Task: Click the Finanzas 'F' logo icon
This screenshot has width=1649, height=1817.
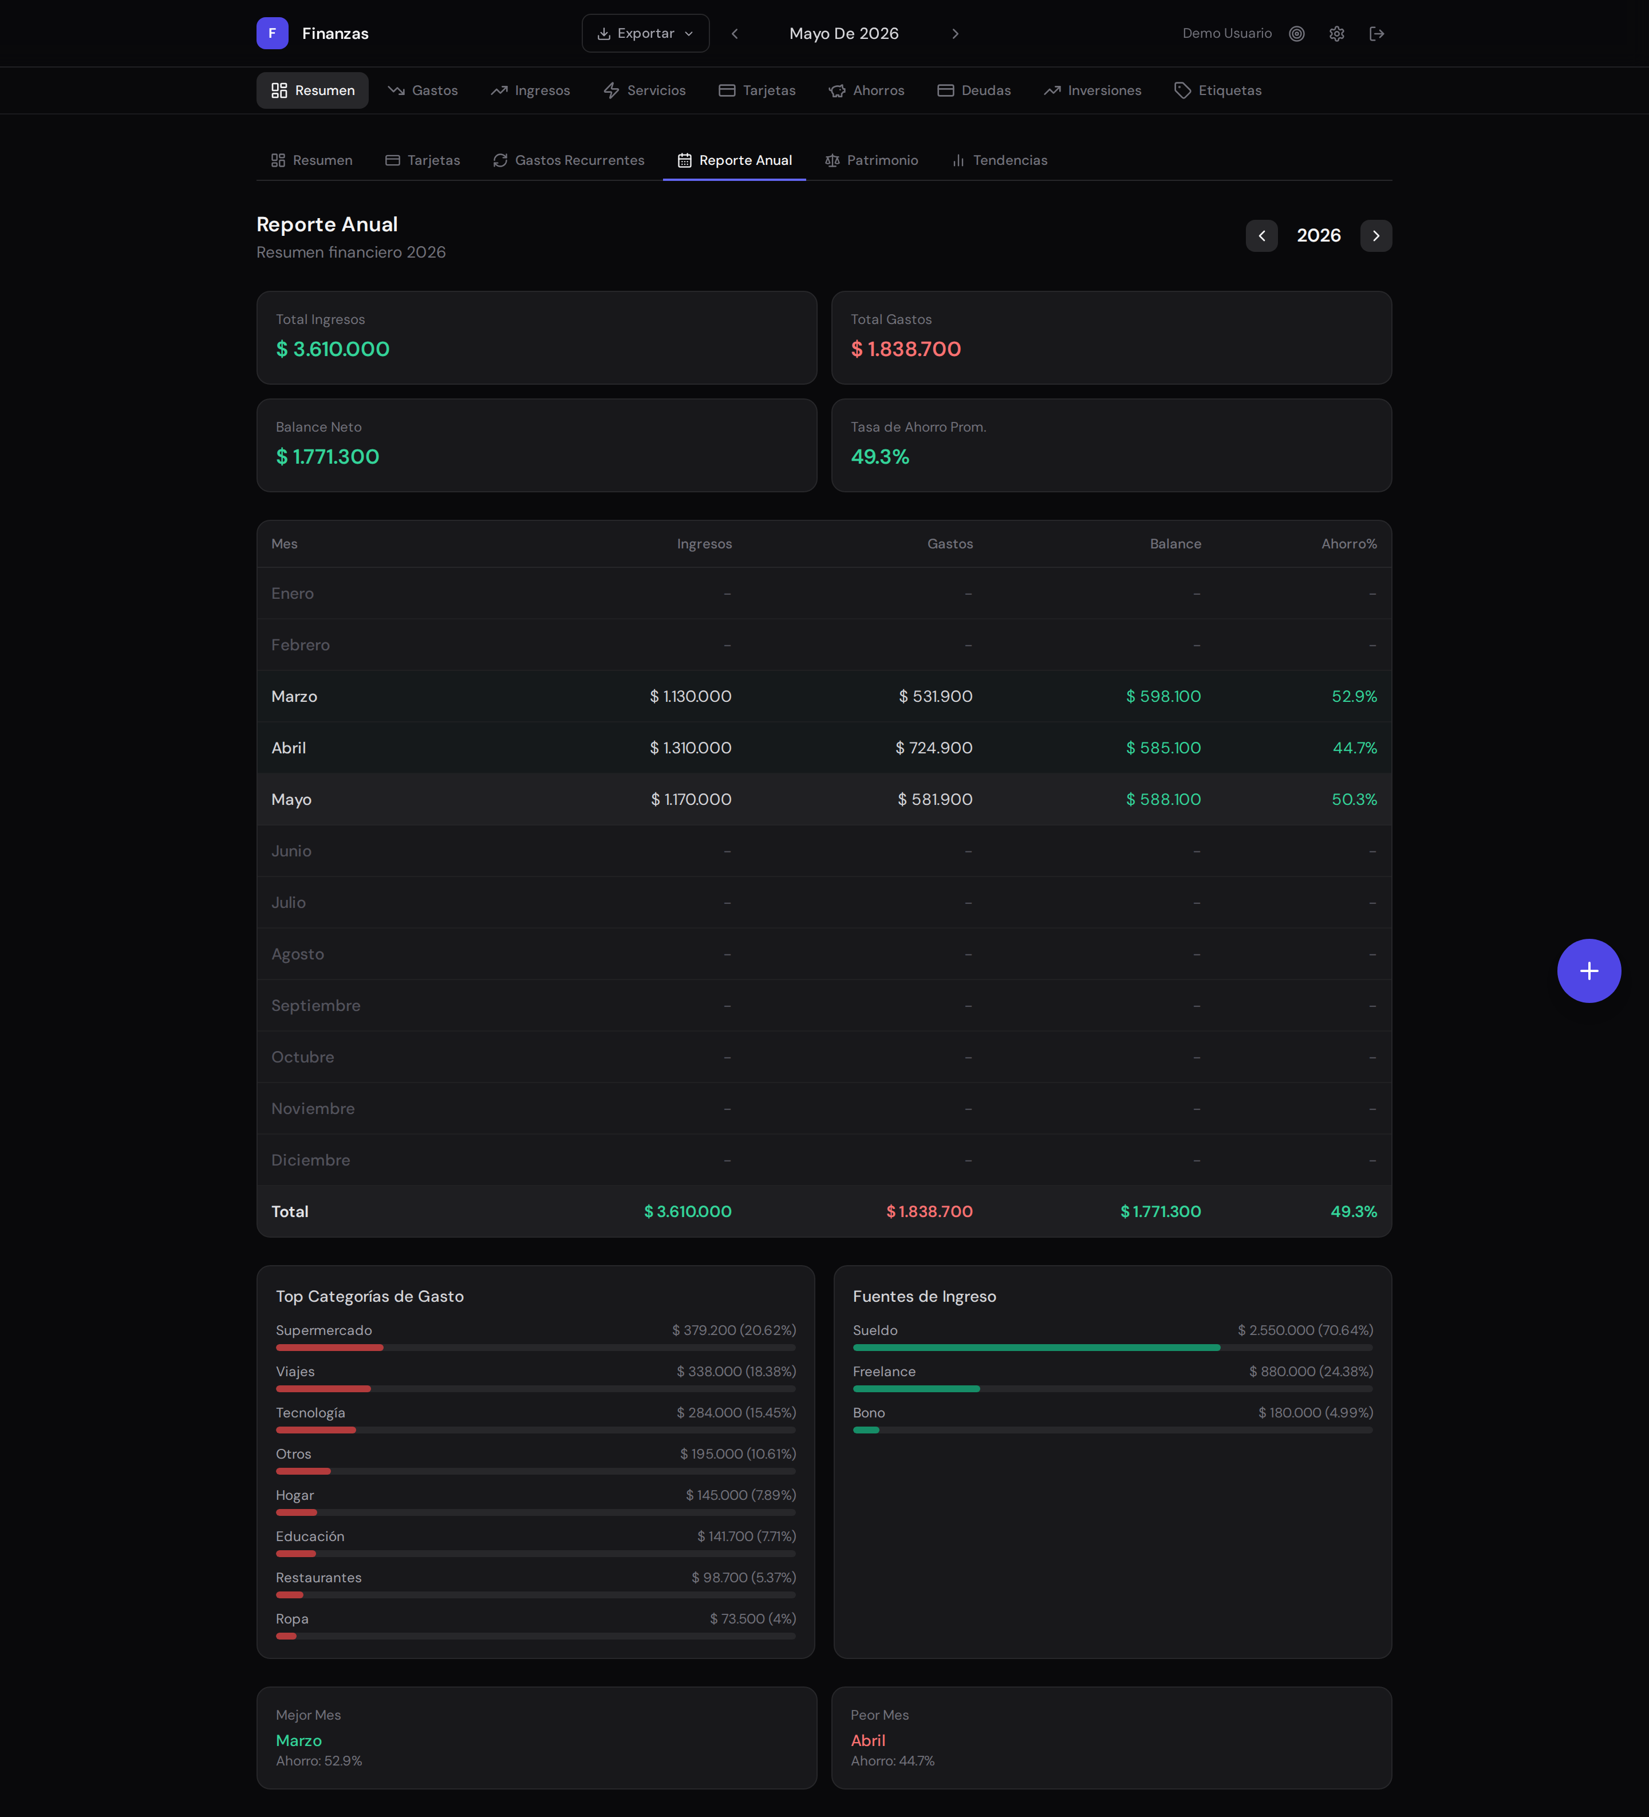Action: pyautogui.click(x=273, y=33)
